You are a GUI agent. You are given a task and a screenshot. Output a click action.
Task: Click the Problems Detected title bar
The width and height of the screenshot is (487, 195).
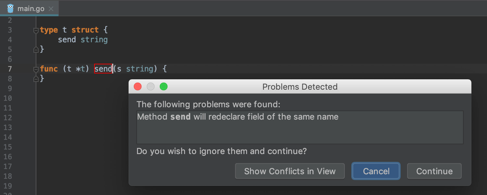pos(300,87)
